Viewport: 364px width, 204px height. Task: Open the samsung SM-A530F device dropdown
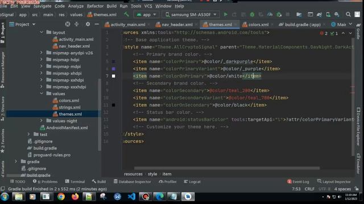click(191, 15)
